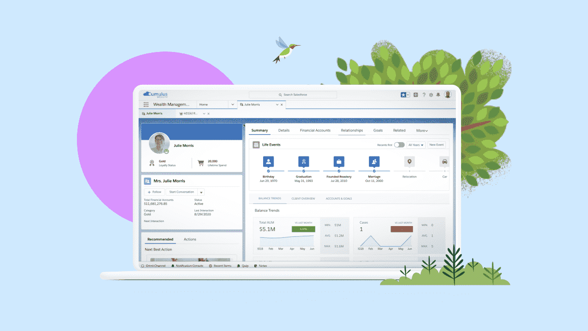This screenshot has width=588, height=331.
Task: Open the Home navigation dropdown chevron
Action: (232, 104)
